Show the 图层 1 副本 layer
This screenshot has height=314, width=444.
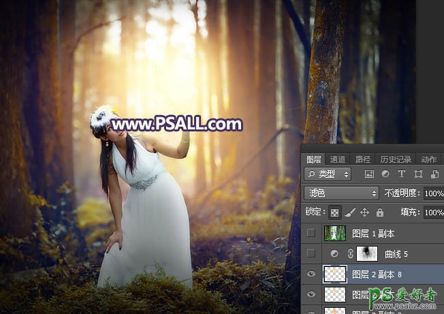tap(311, 234)
